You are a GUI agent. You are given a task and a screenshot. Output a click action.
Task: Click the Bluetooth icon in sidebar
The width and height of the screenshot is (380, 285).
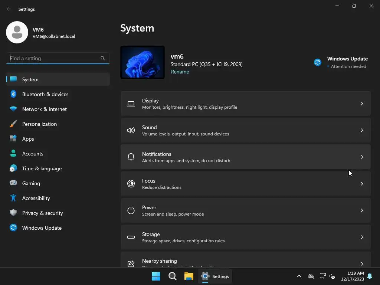click(x=13, y=94)
